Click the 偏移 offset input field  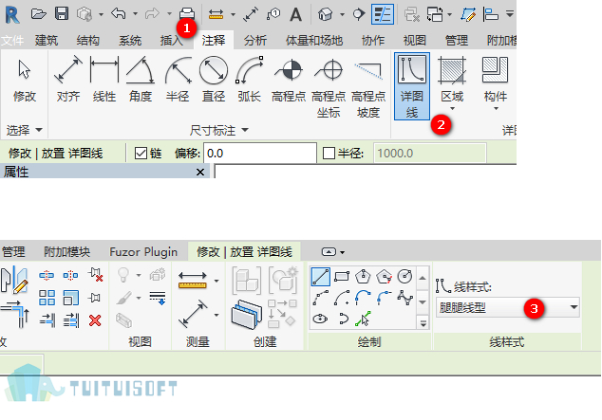click(260, 154)
